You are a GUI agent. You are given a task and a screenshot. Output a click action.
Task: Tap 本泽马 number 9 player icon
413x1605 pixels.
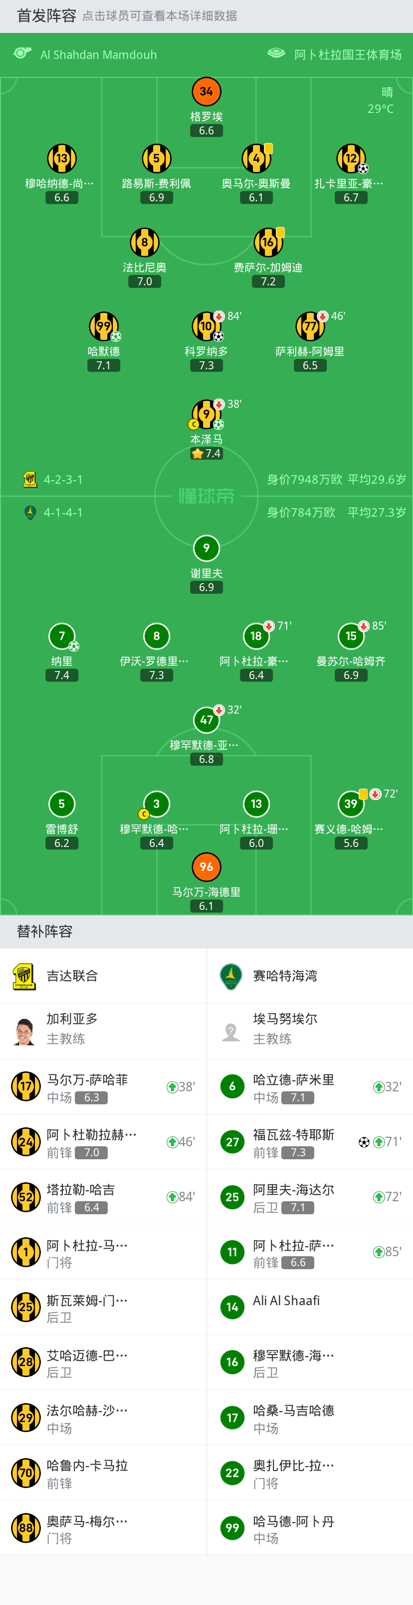pos(206,414)
